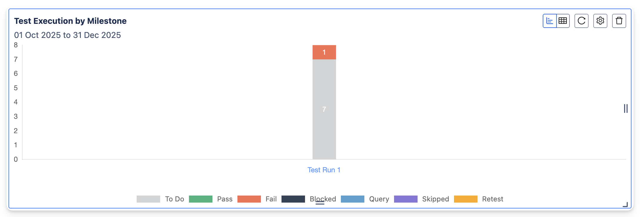
Task: Refresh the Test Execution gadget
Action: 581,21
